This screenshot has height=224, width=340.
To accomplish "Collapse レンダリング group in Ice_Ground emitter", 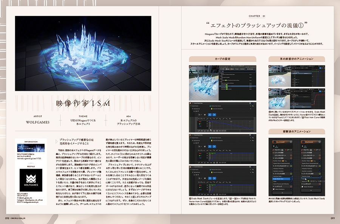I will 274,187.
